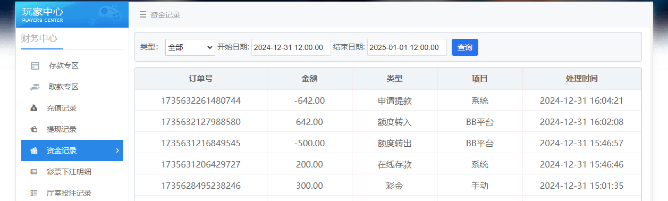Select order number 1735628495238246
Image resolution: width=668 pixels, height=201 pixels.
[x=201, y=186]
